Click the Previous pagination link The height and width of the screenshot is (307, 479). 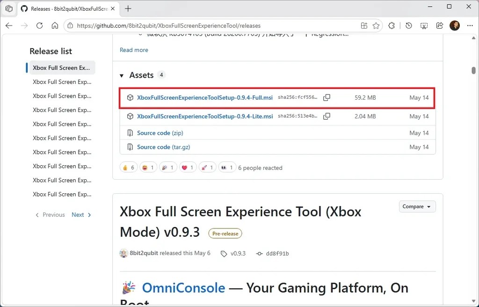[x=51, y=215]
